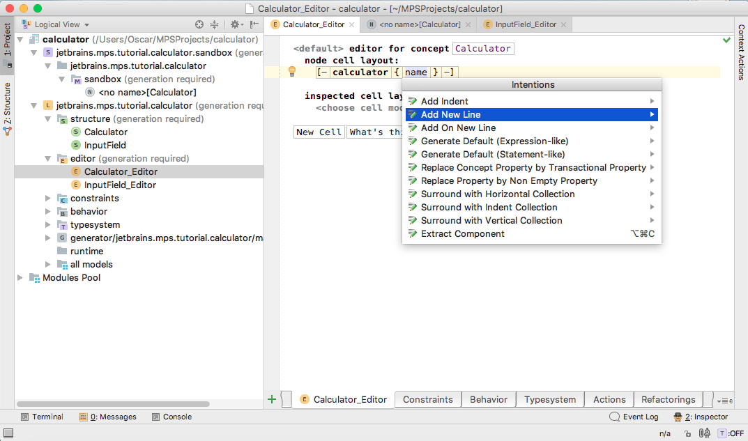The width and height of the screenshot is (748, 441).
Task: Hide the project panel with the hide icon
Action: coord(254,24)
